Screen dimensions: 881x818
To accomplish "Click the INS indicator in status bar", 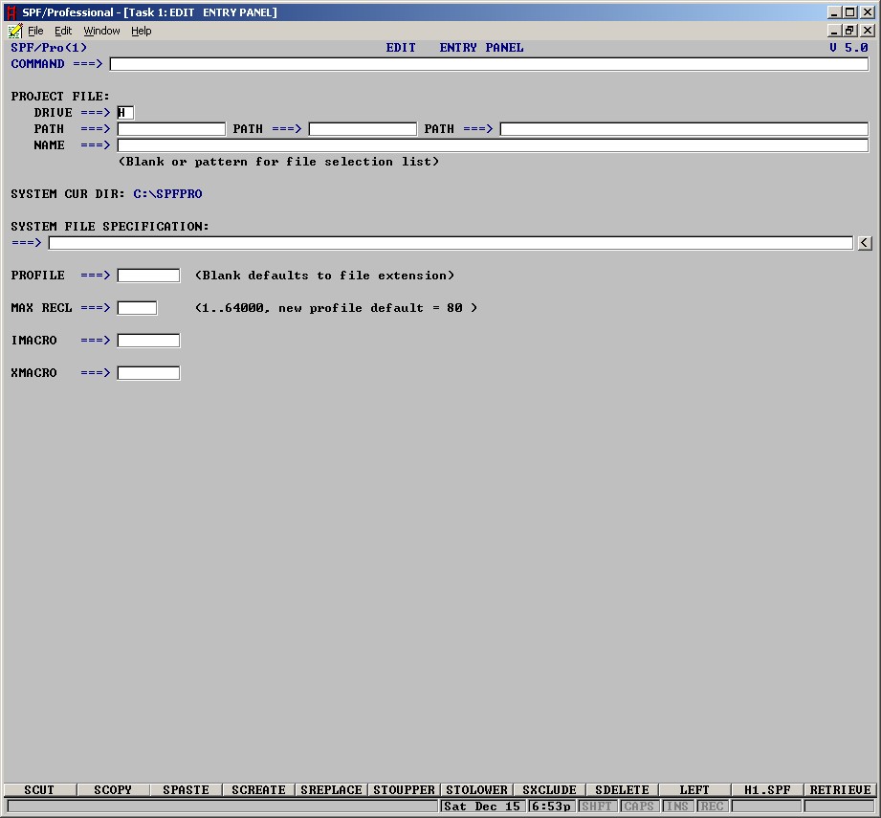I will (677, 807).
